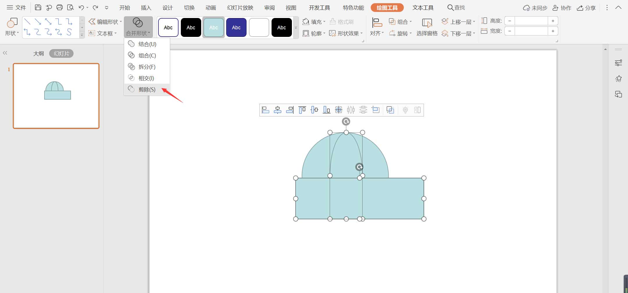
Task: Switch to the 插入 ribbon tab
Action: [x=146, y=7]
